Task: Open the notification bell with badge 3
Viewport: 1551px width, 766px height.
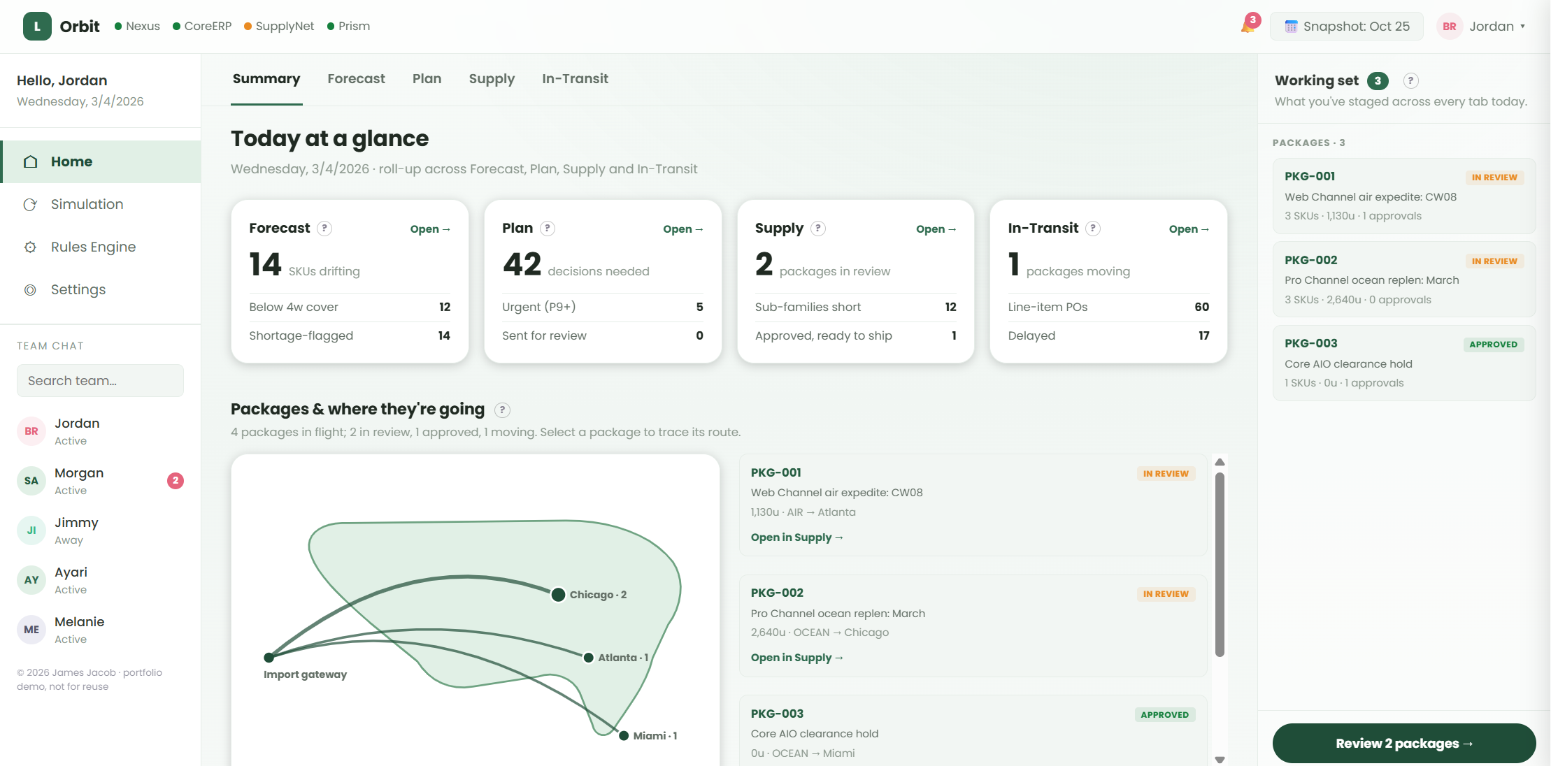Action: click(1249, 25)
